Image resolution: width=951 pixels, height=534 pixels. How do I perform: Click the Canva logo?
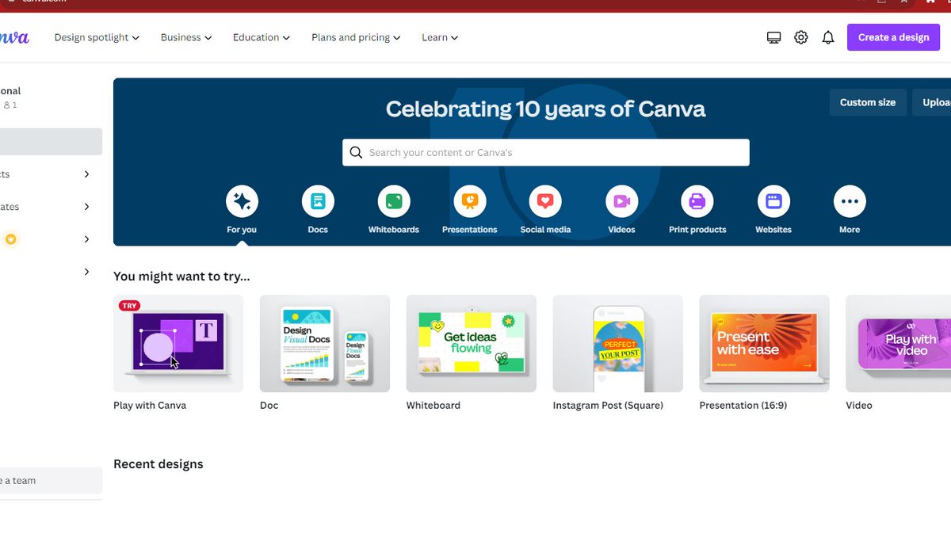(x=13, y=37)
